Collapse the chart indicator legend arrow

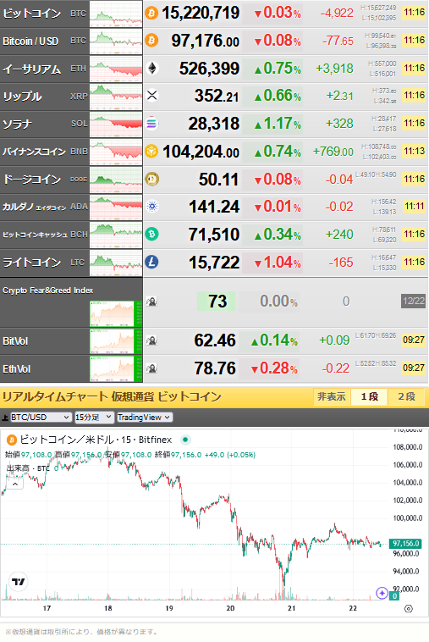tap(14, 484)
